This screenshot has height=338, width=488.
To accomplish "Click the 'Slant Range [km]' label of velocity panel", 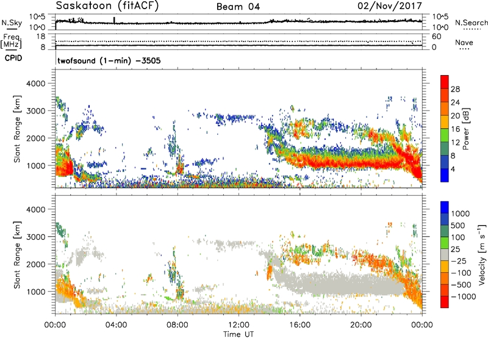I will tap(17, 254).
